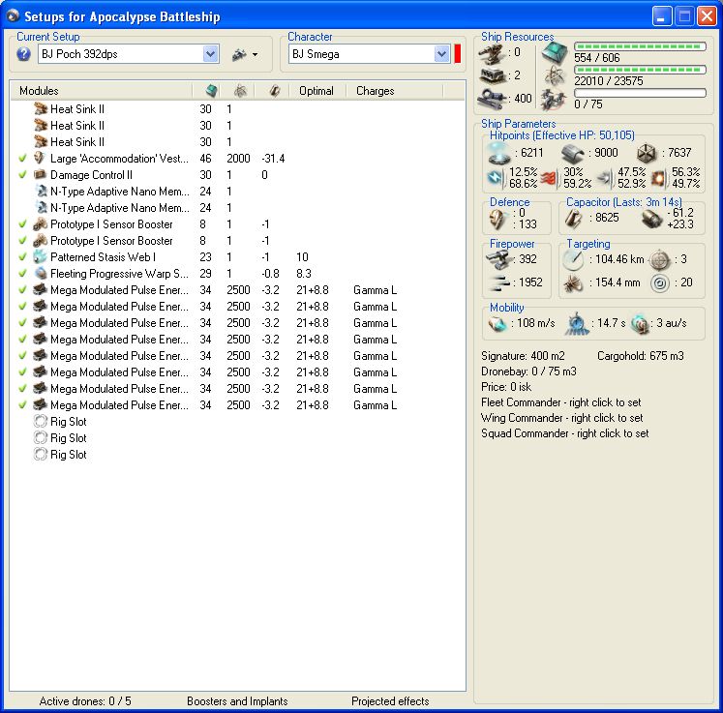The width and height of the screenshot is (723, 713).
Task: Click the Cargohold: 675 m3 text
Action: tap(641, 356)
